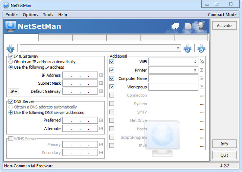Enable the SMTP checkbox
The height and width of the screenshot is (172, 242).
tap(112, 112)
